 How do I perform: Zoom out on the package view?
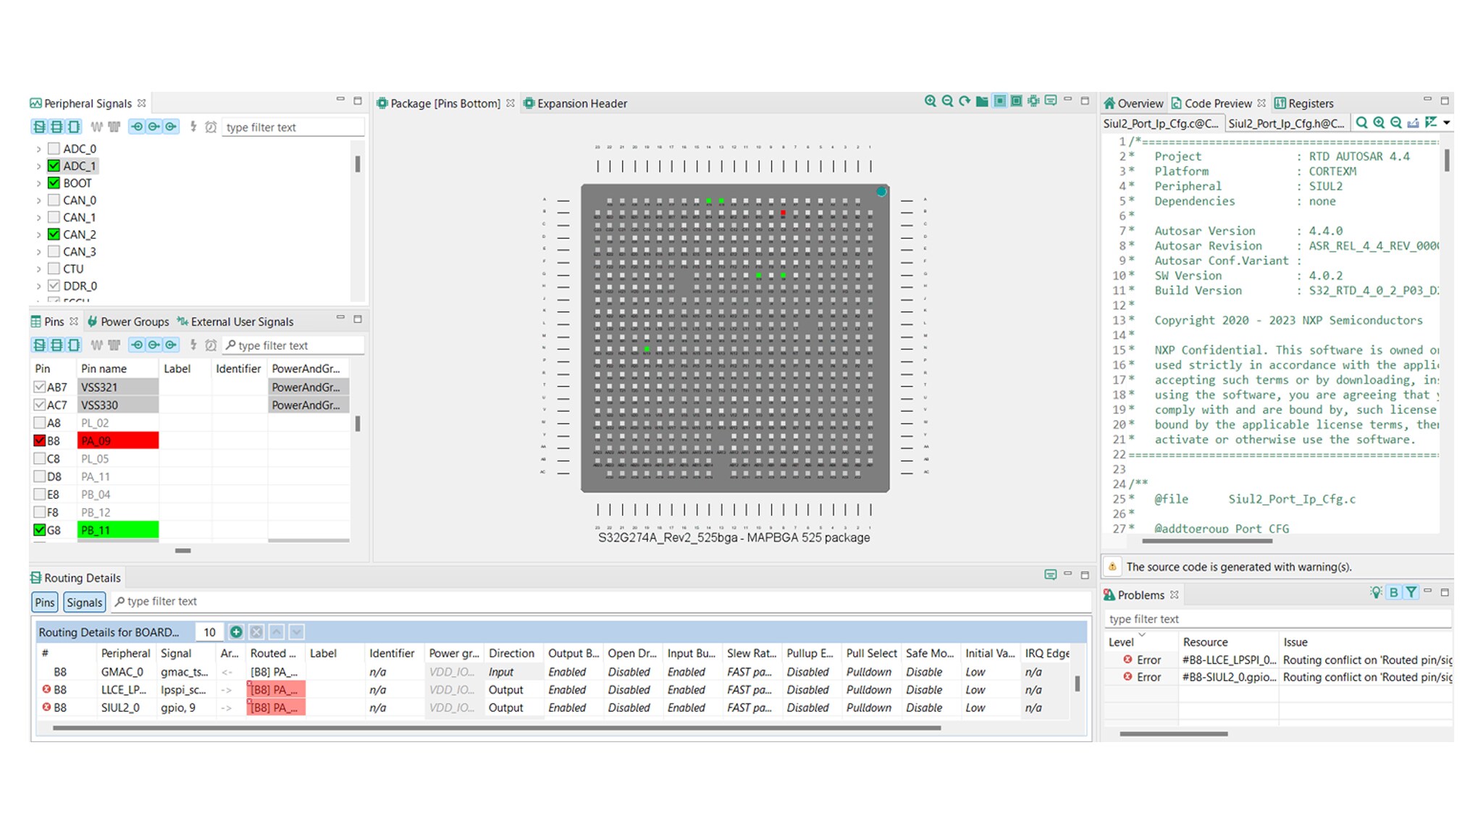(947, 101)
